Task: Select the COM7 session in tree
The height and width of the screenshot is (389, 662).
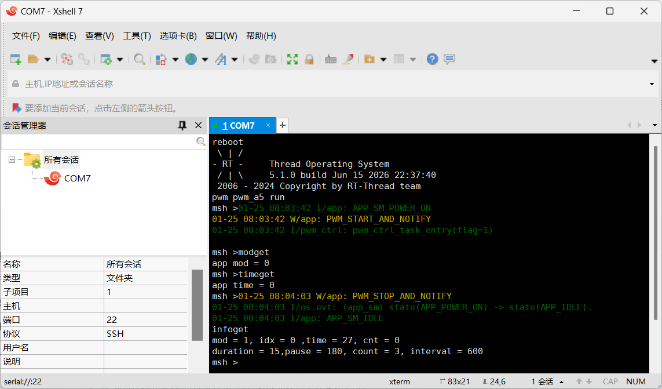Action: [x=77, y=179]
